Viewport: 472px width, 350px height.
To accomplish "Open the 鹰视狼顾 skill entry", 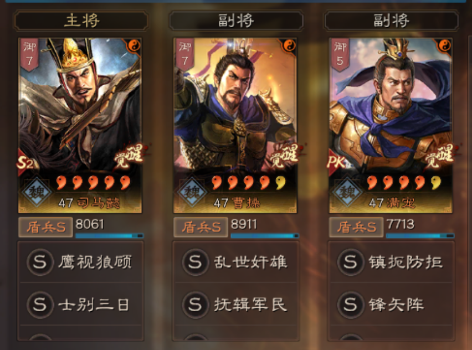I will tap(81, 262).
